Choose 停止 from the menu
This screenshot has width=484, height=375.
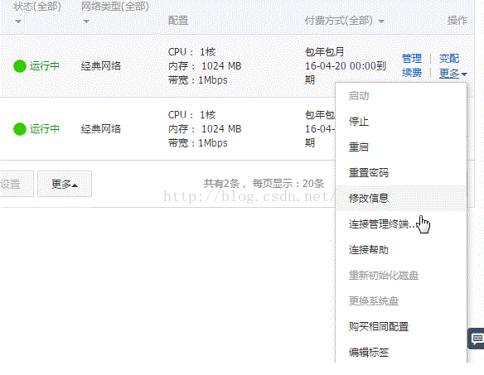click(401, 121)
